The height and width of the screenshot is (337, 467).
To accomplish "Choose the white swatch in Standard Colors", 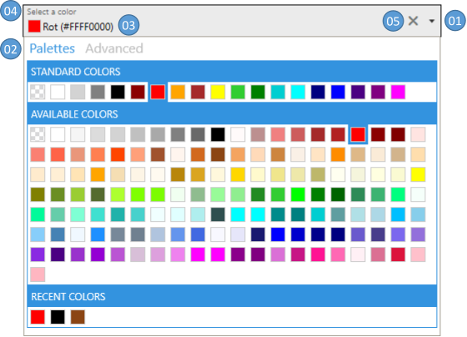I will [58, 92].
